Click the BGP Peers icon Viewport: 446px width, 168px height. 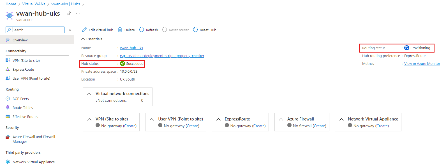[8, 99]
